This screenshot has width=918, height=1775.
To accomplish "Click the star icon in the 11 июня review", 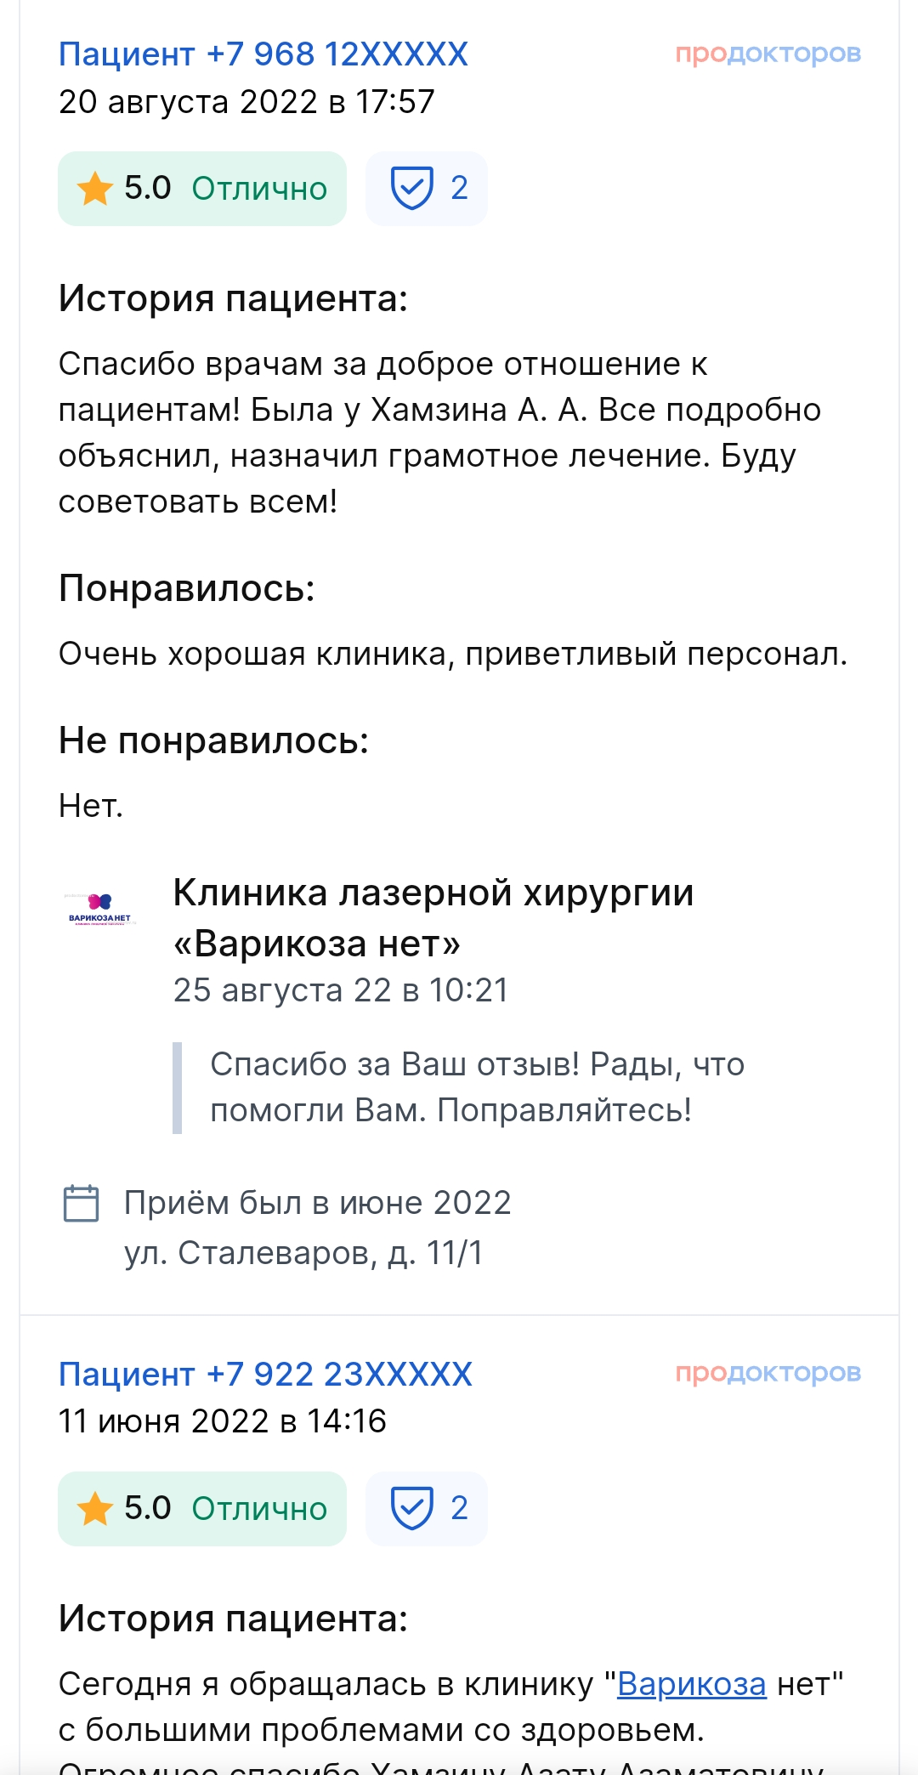I will [94, 1509].
